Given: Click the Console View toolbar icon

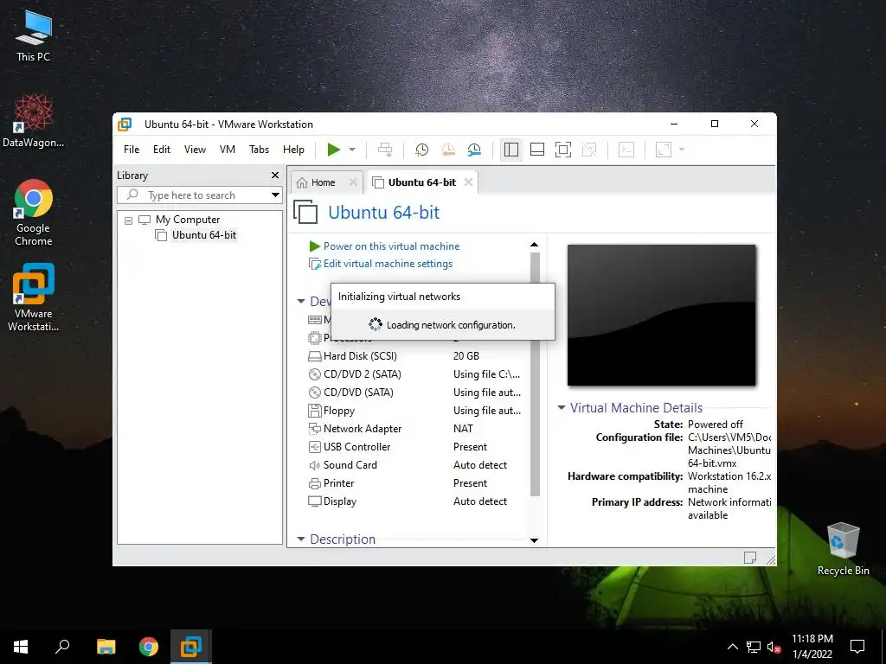Looking at the screenshot, I should (x=626, y=150).
